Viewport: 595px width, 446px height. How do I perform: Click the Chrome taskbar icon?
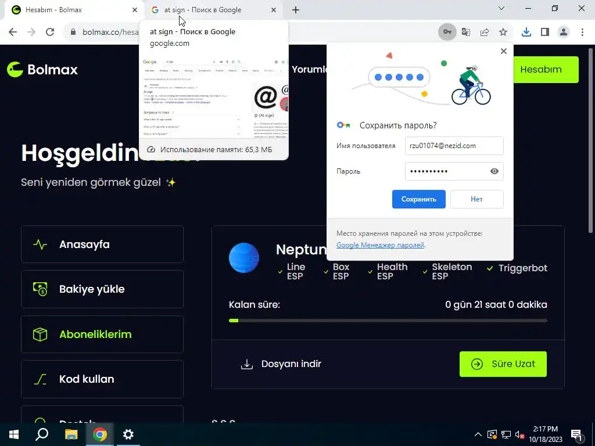(x=100, y=434)
